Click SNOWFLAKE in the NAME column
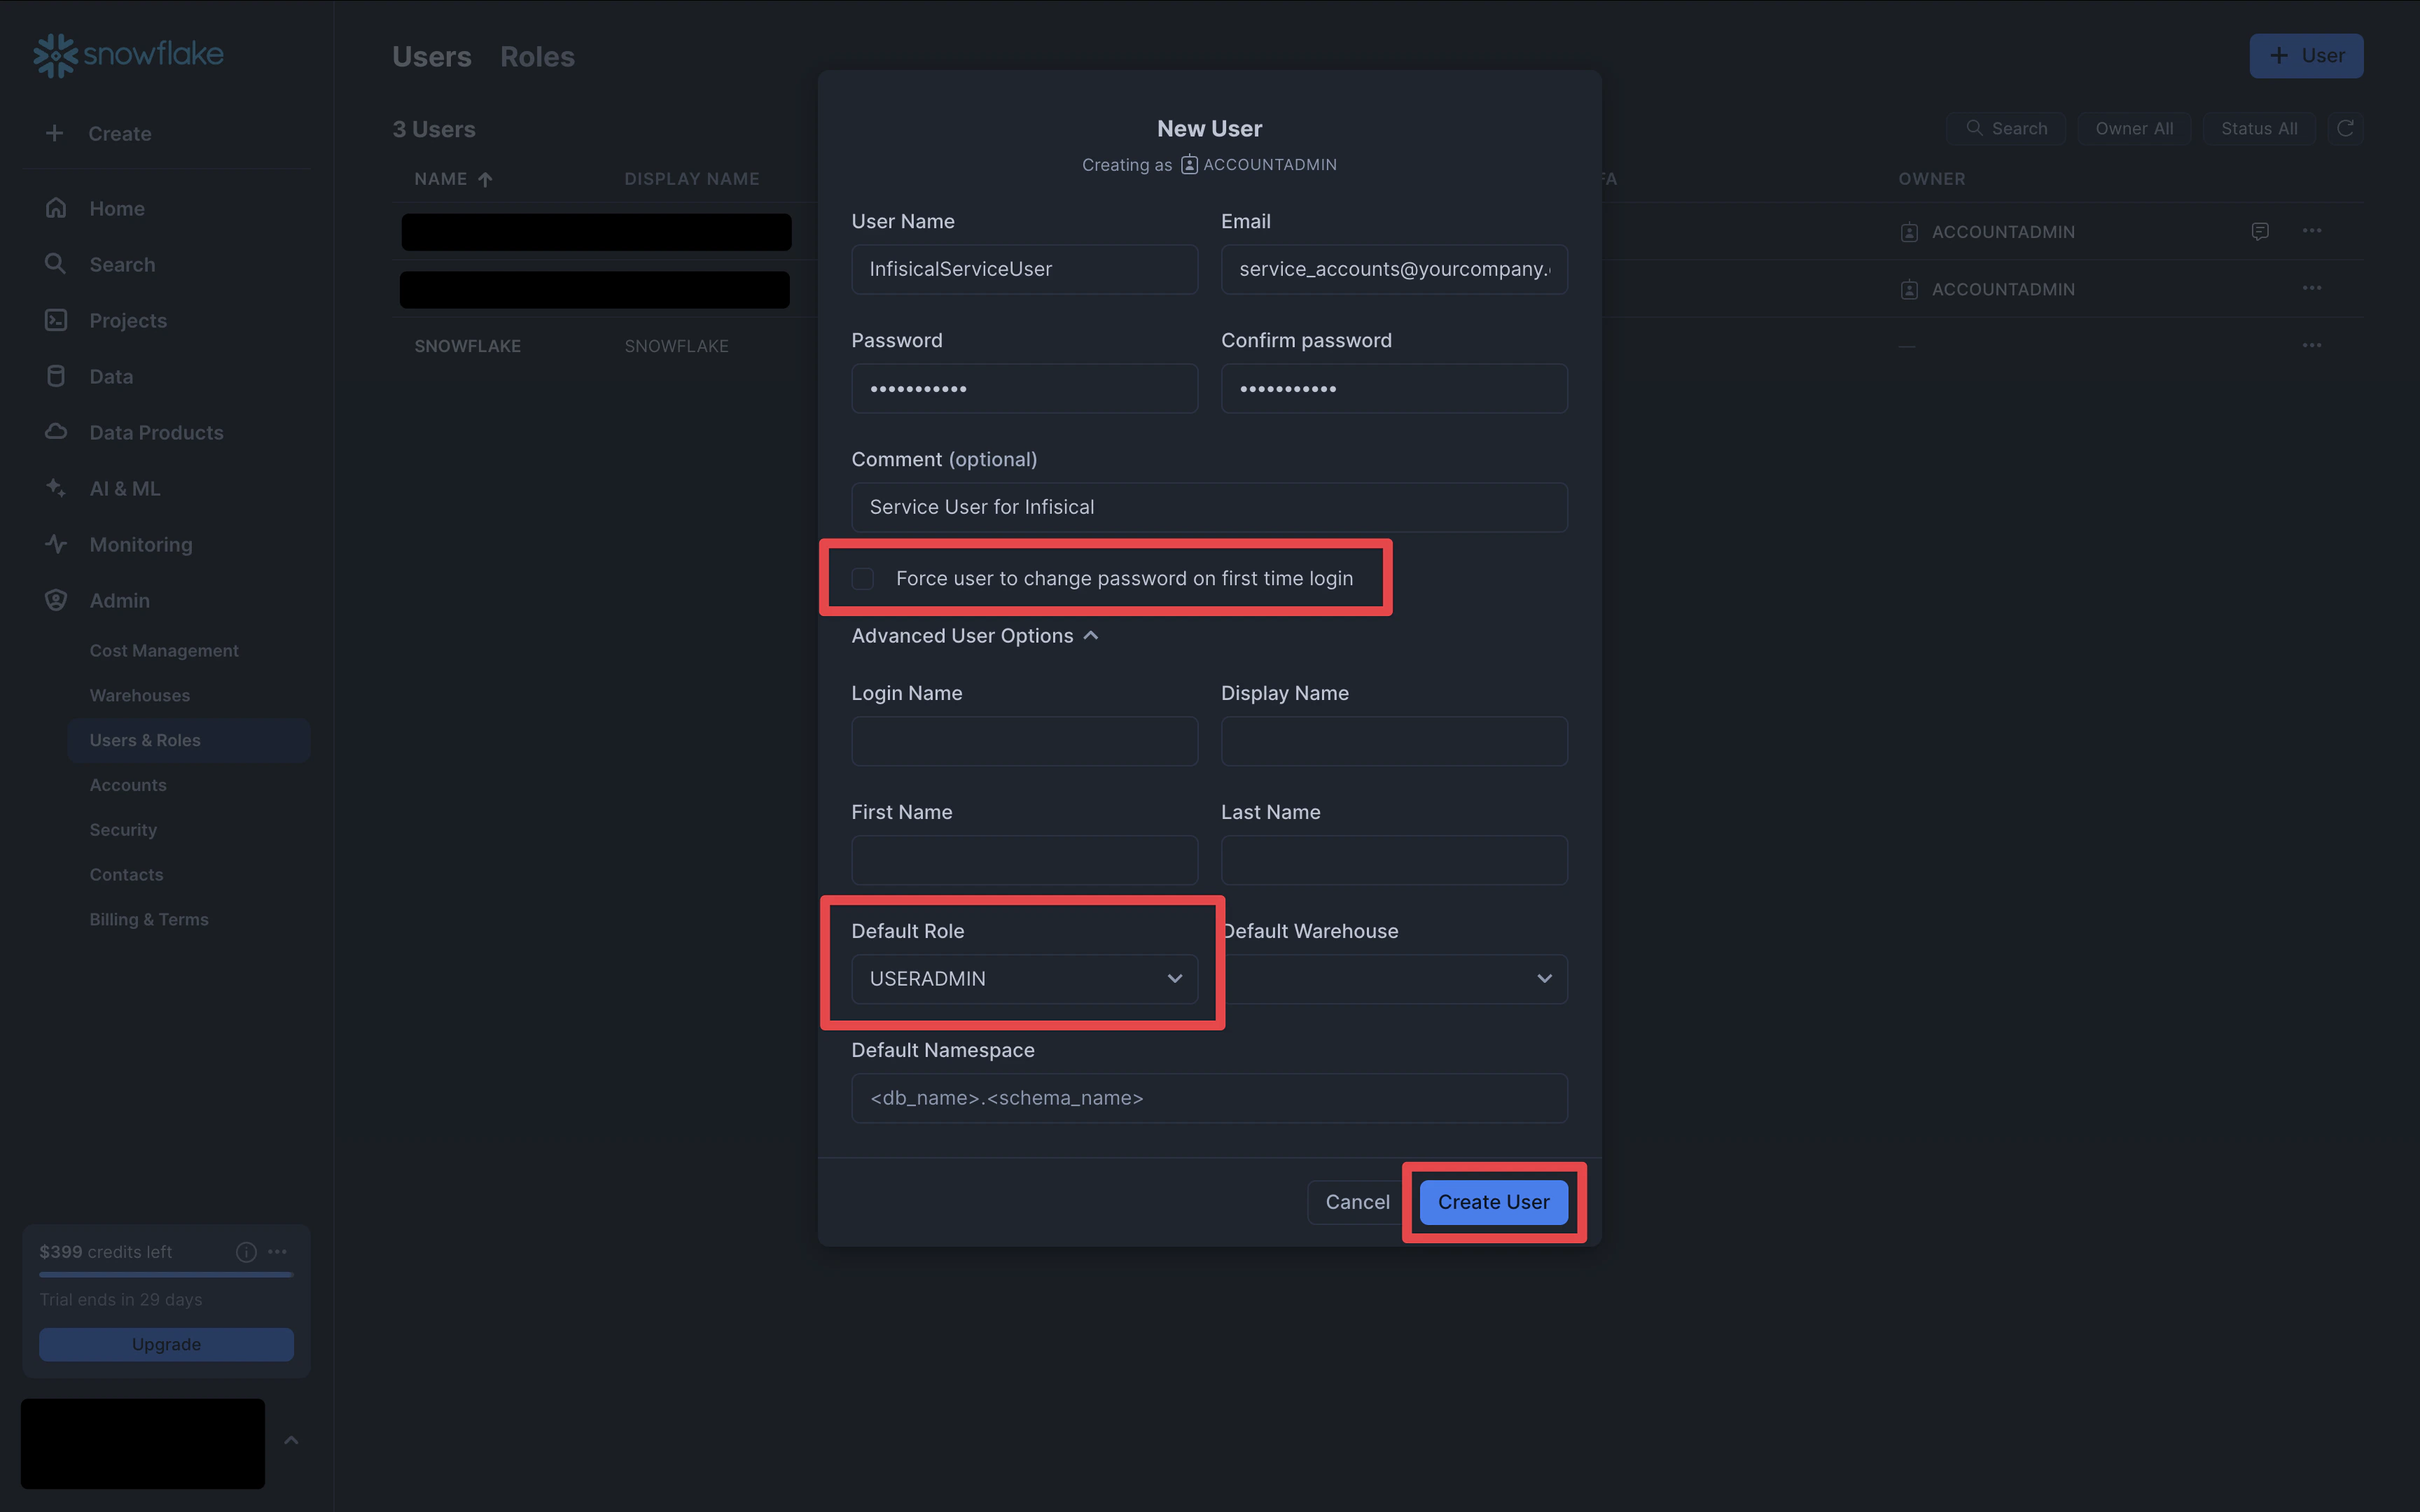Viewport: 2420px width, 1512px height. [468, 346]
